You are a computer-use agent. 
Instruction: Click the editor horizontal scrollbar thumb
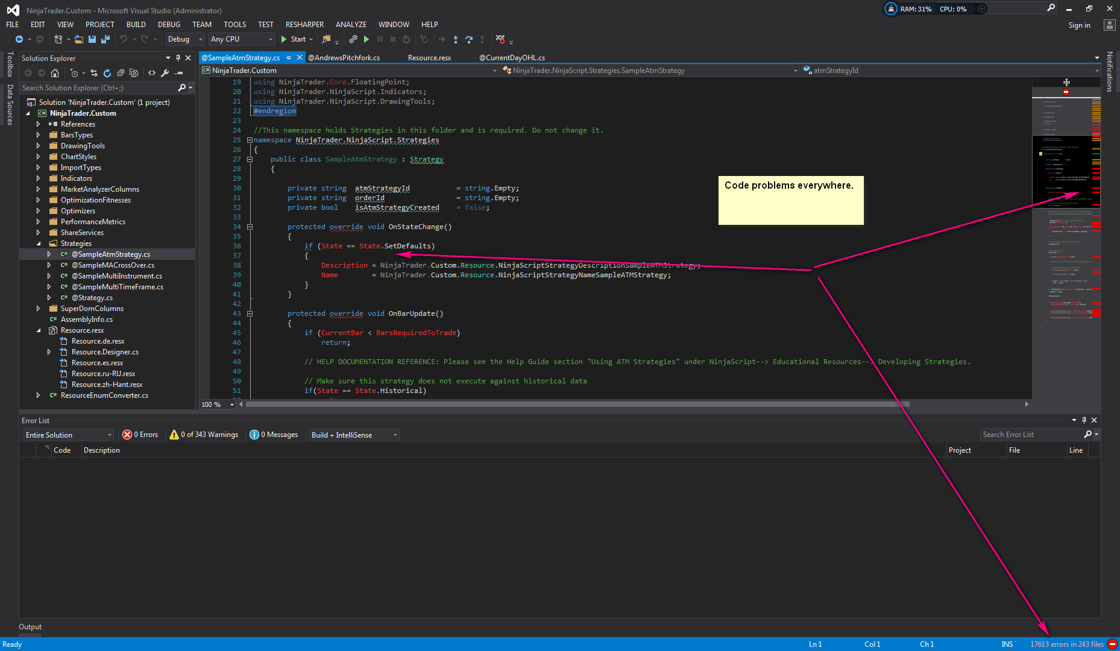click(576, 404)
